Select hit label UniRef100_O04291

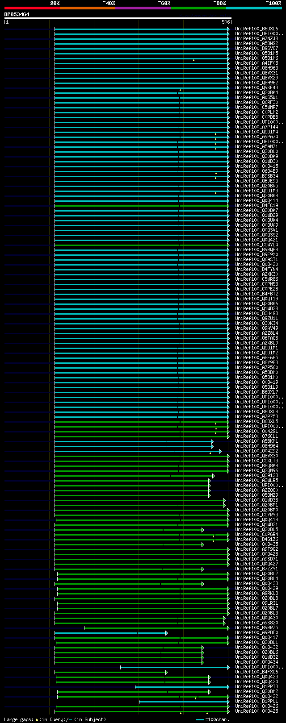[x=257, y=432]
